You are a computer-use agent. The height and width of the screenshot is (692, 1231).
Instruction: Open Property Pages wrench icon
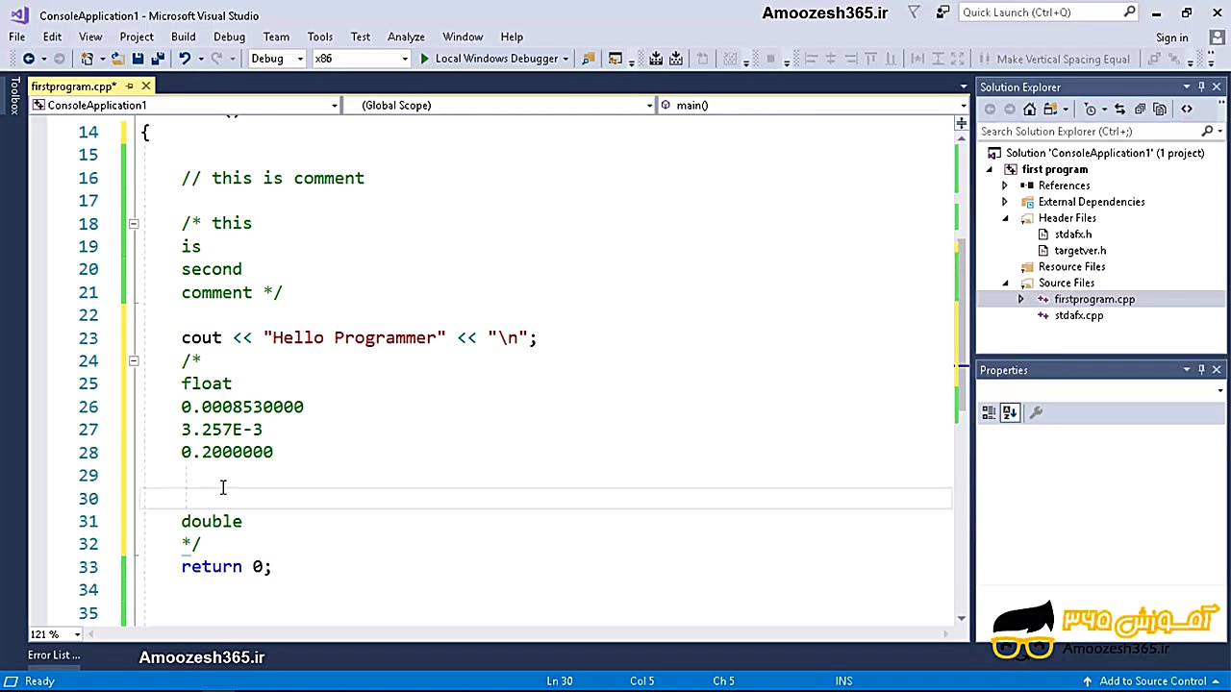(1036, 412)
